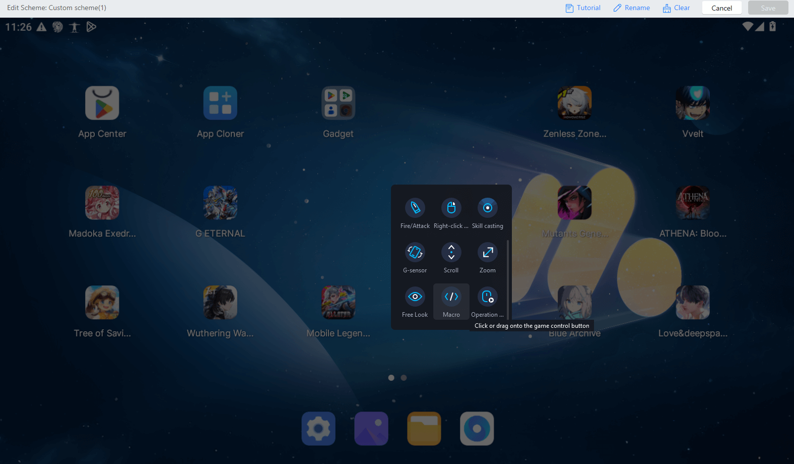Click the control panel vertical scrollbar
The image size is (794, 464).
coord(507,279)
